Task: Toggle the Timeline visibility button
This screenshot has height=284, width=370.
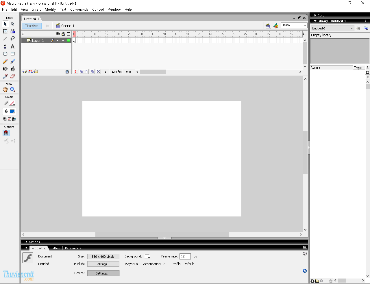Action: click(x=32, y=26)
